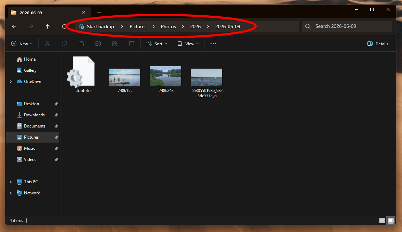The image size is (402, 232).
Task: Open chevron after Start backup breadcrumb
Action: point(122,26)
